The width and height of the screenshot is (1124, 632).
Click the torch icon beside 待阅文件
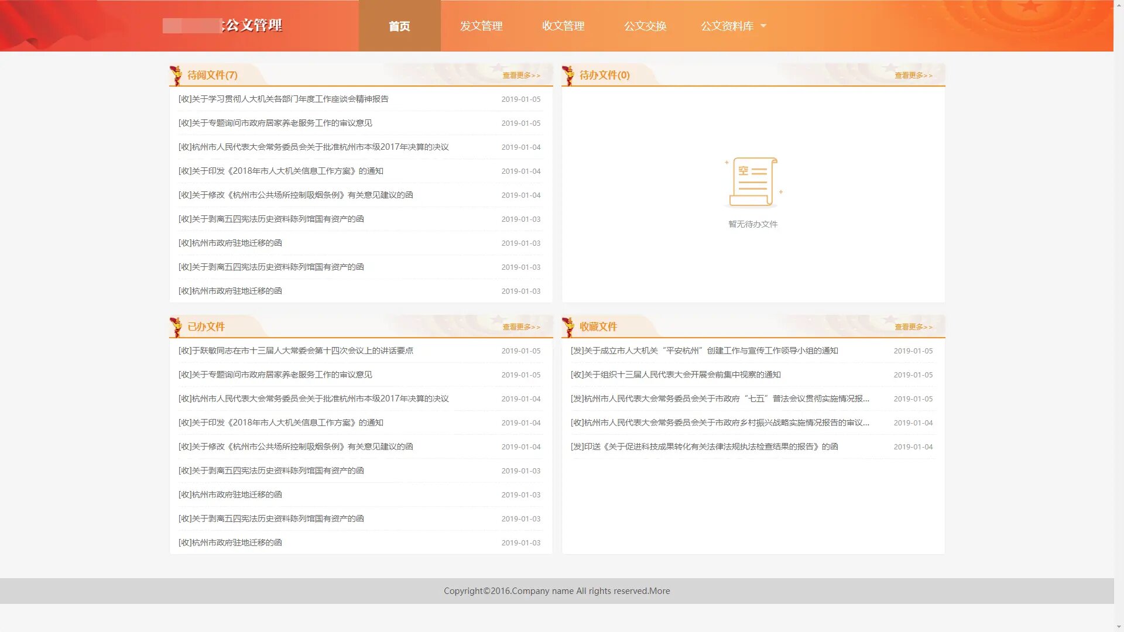175,75
